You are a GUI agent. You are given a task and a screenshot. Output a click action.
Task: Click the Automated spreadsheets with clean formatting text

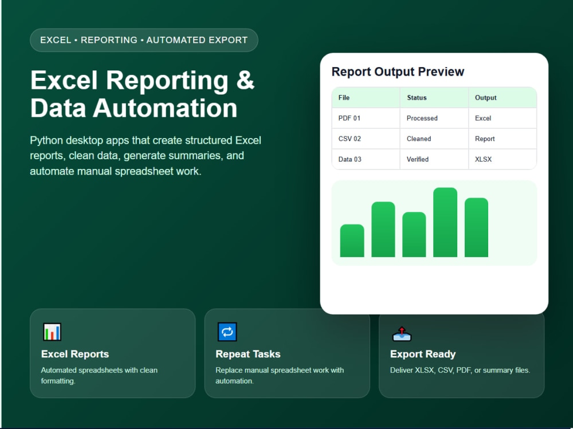pyautogui.click(x=99, y=375)
